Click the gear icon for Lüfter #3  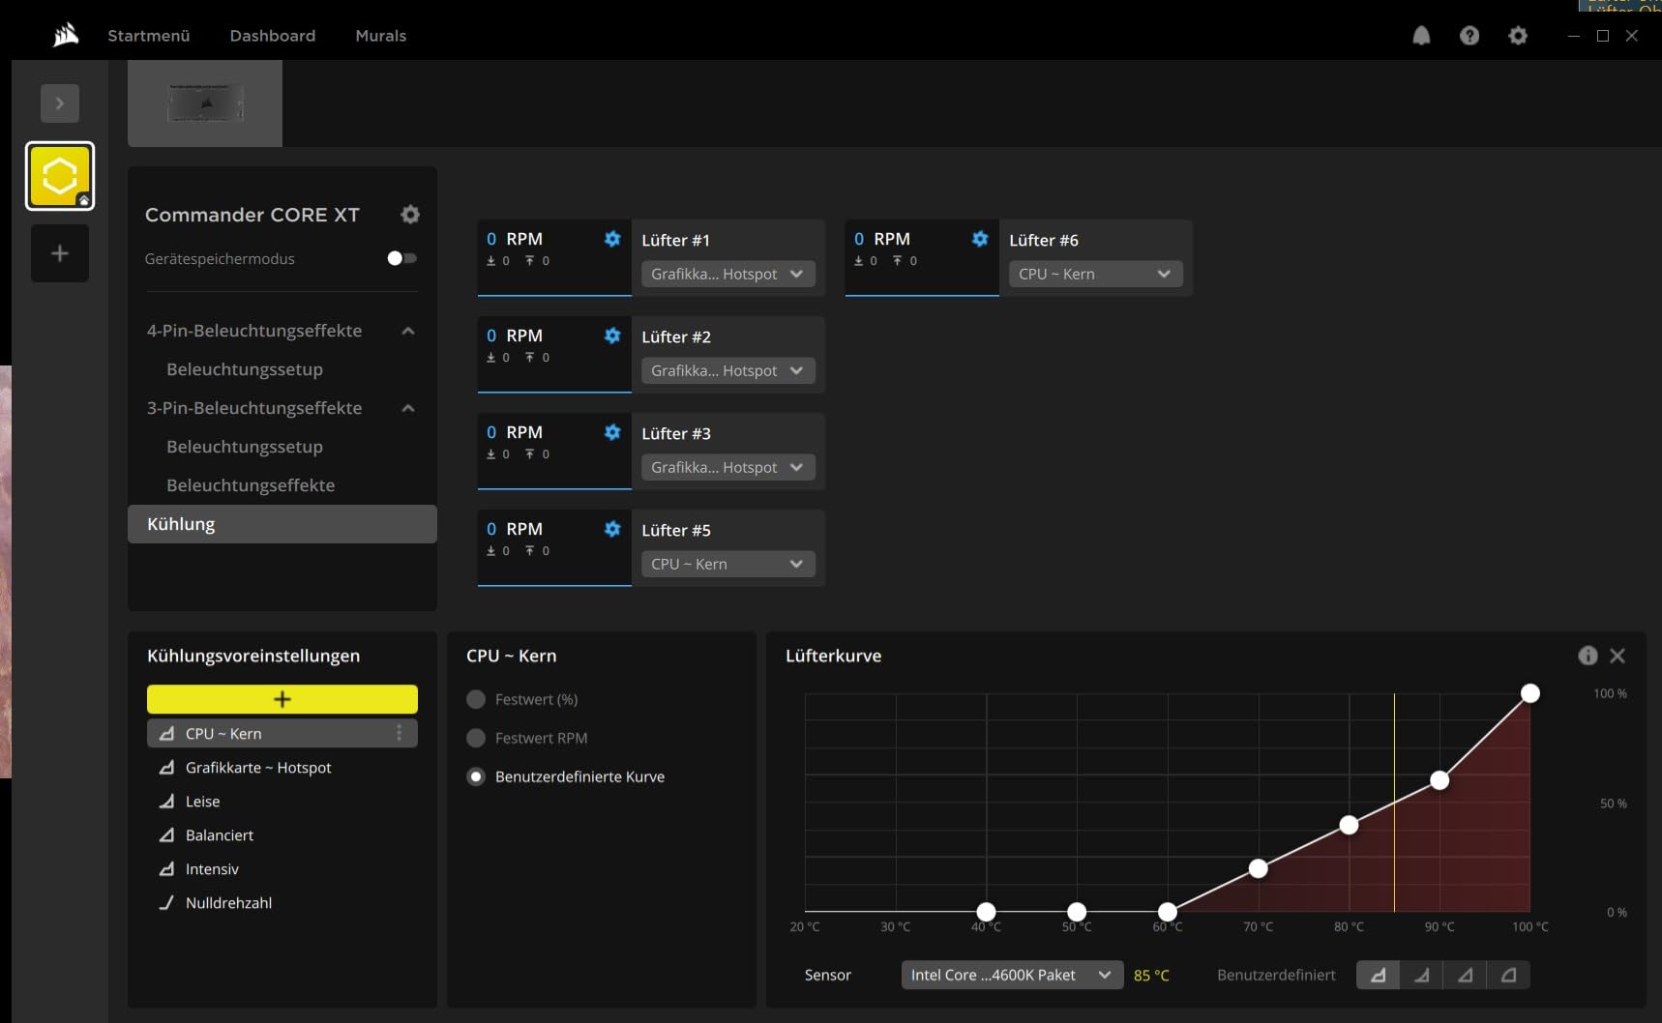pos(612,432)
